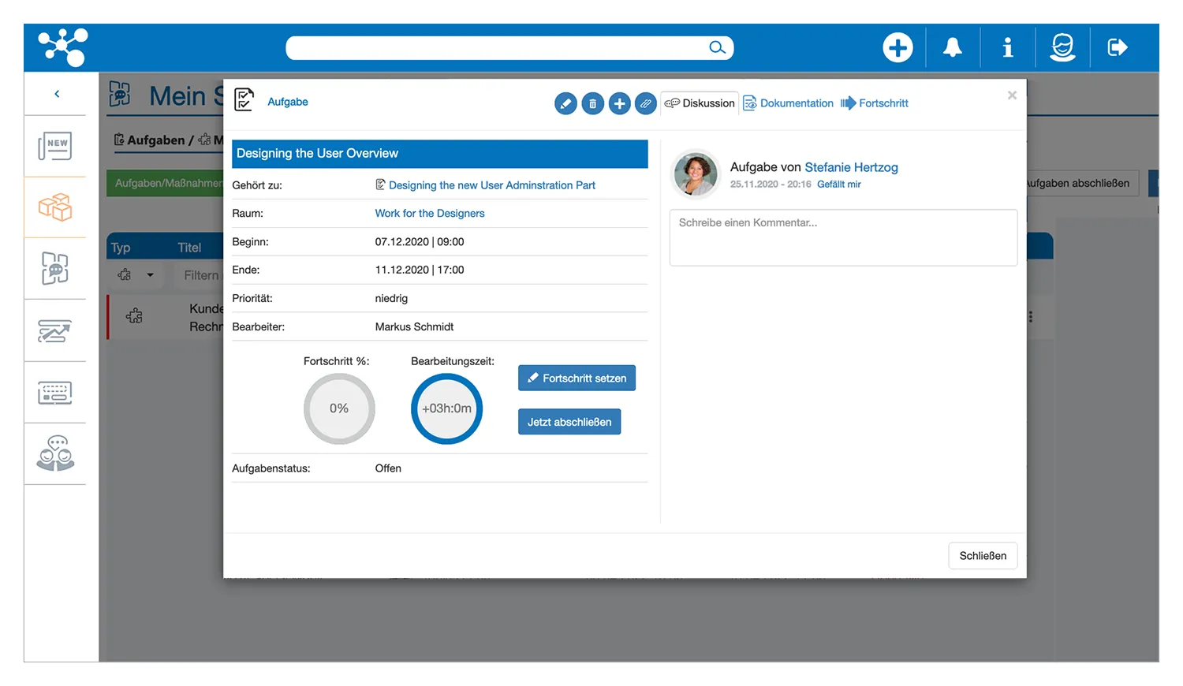Click the info icon in top bar
This screenshot has height=686, width=1183.
pyautogui.click(x=1007, y=47)
